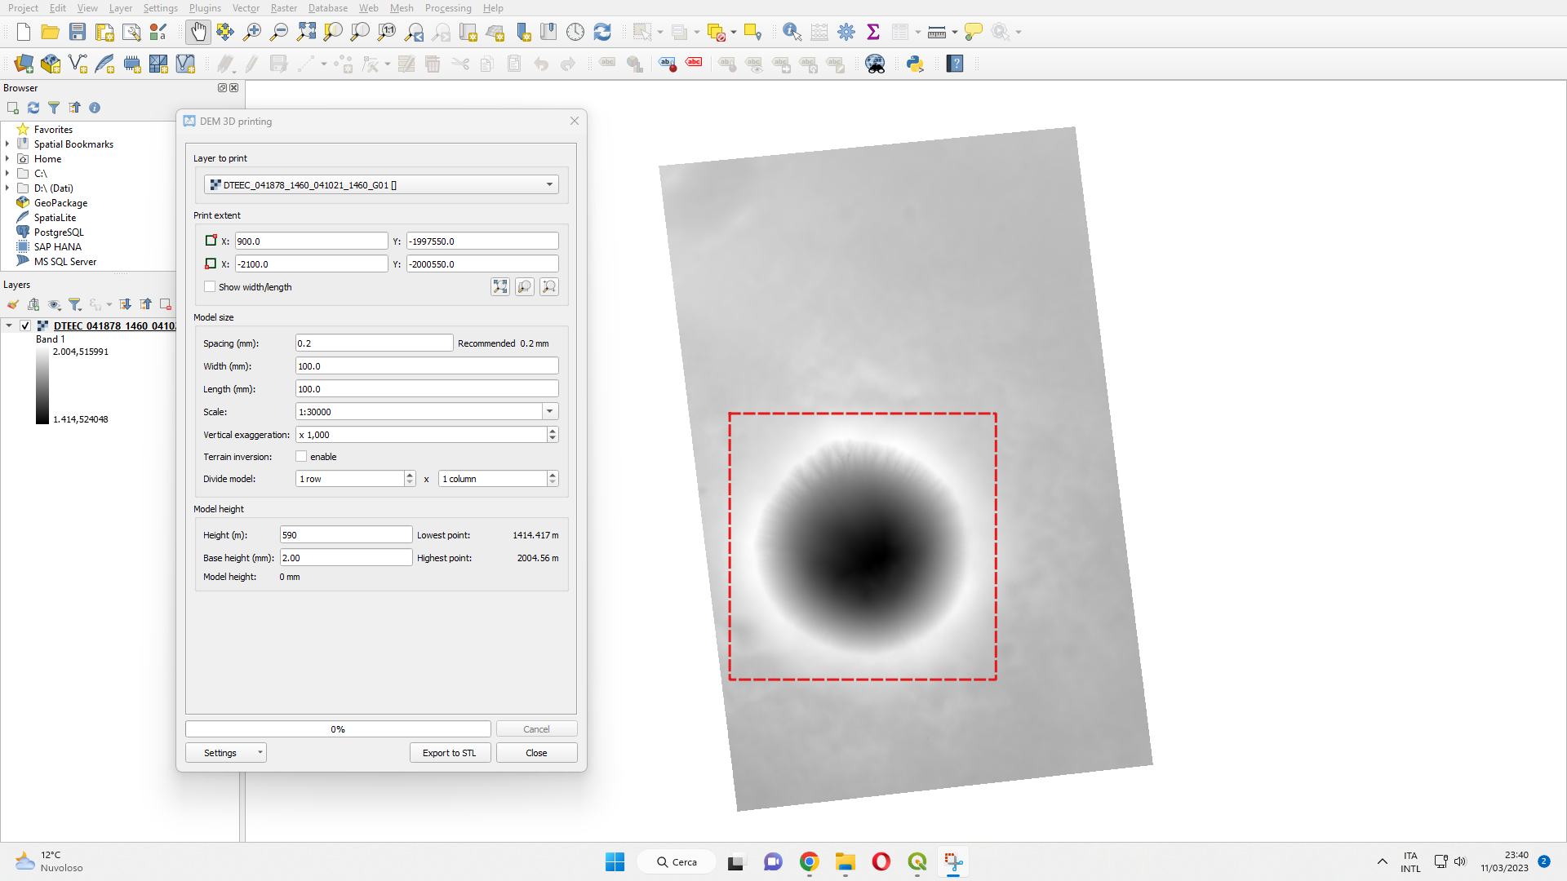Open the Plugins menu

coord(205,8)
